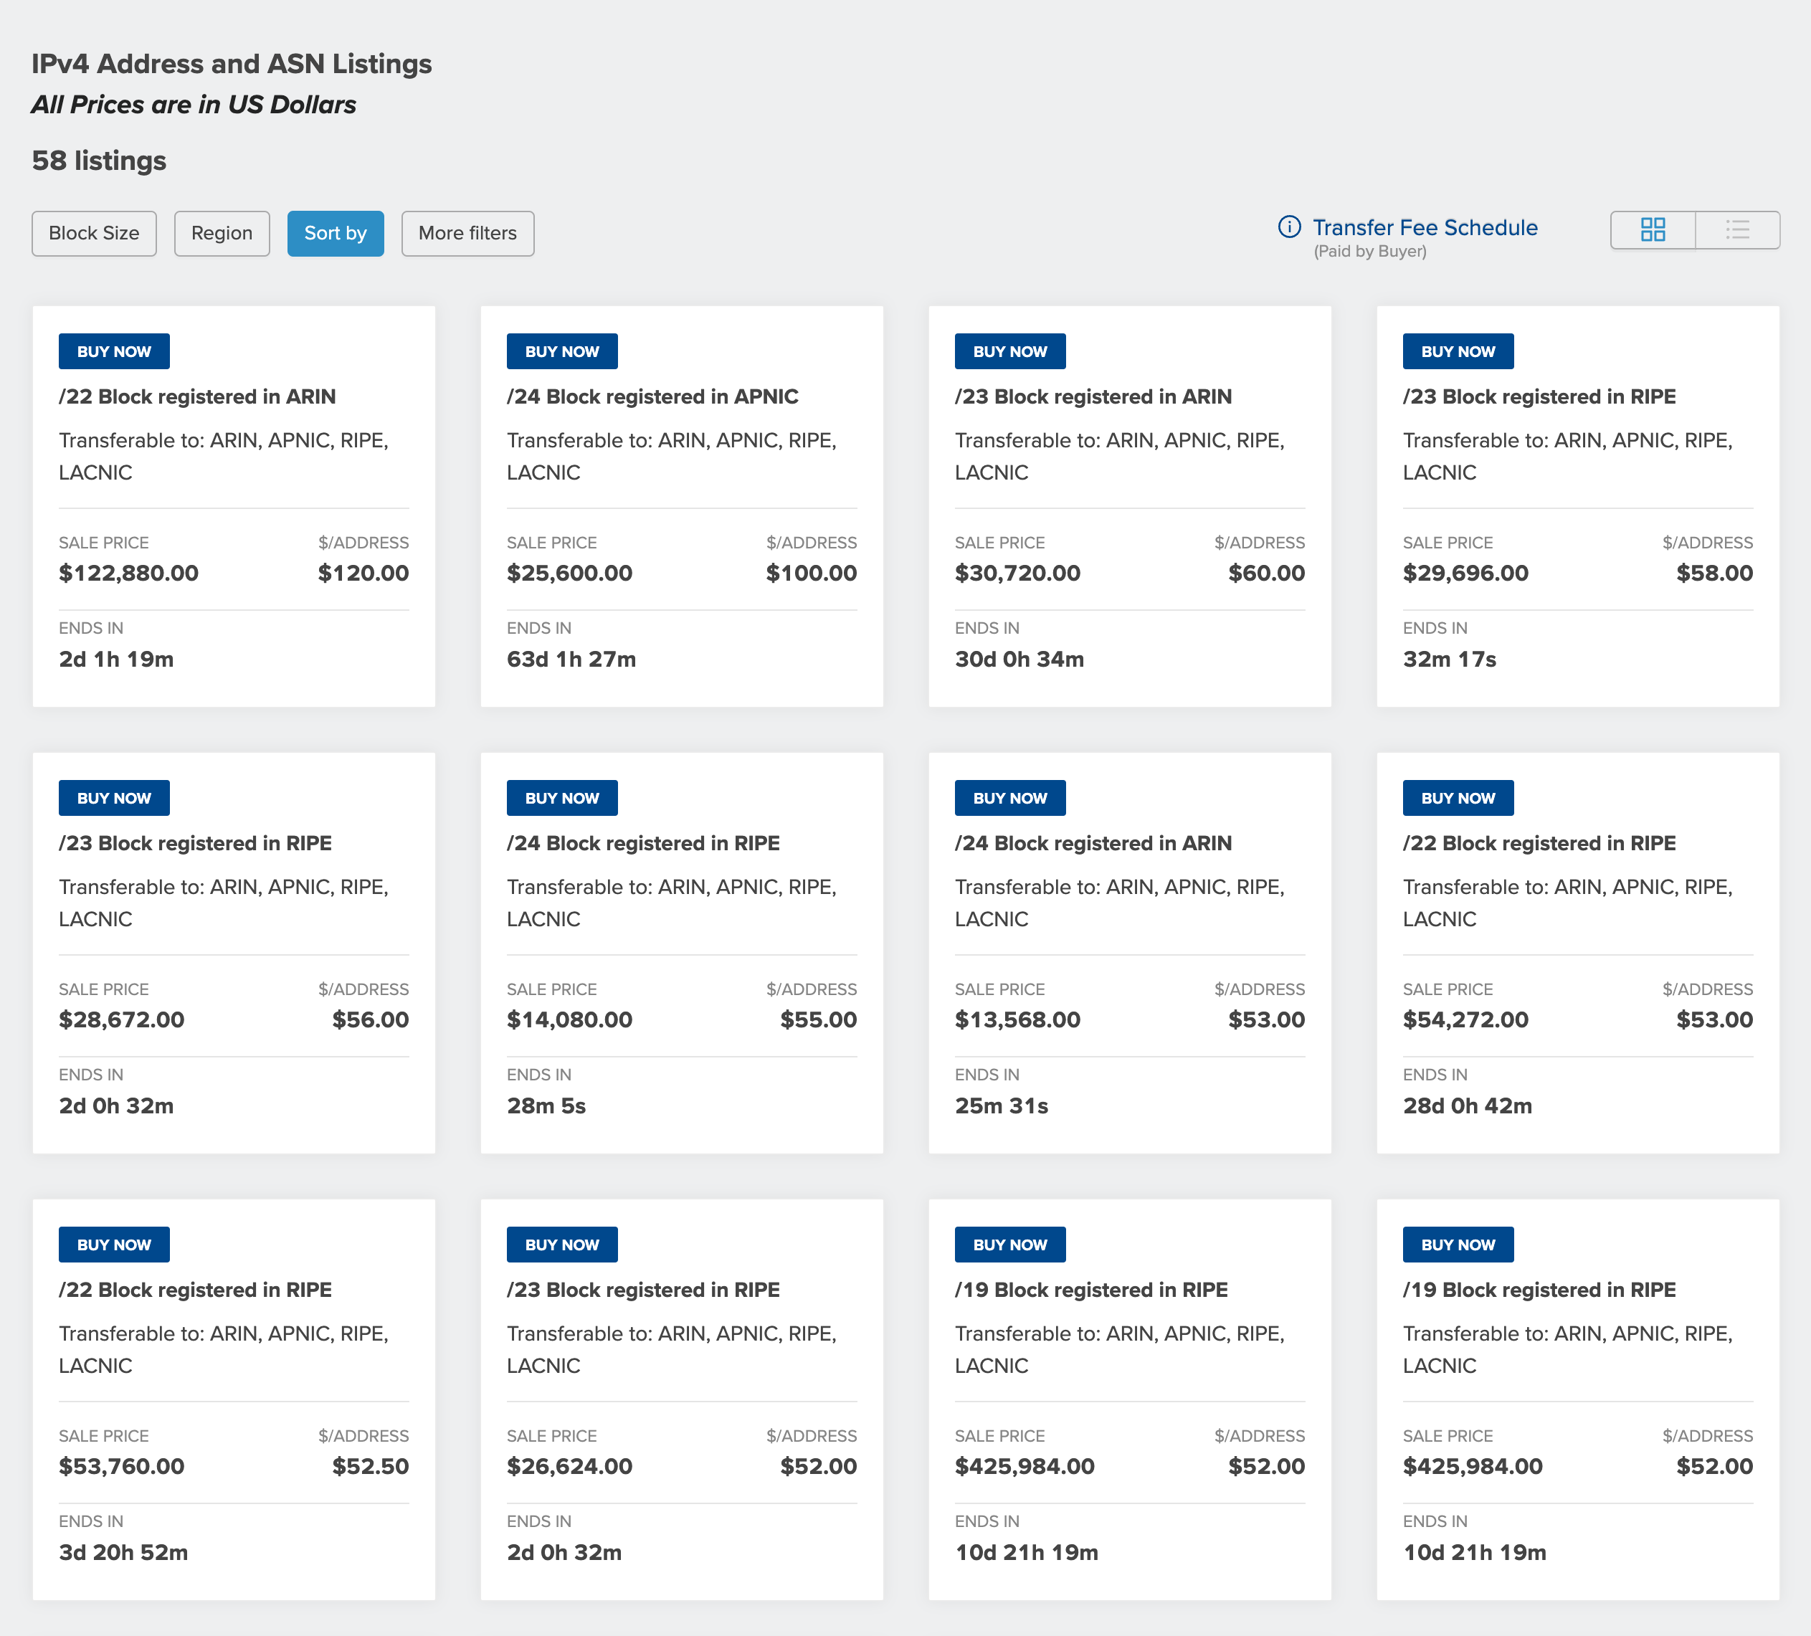Open More filters
This screenshot has height=1636, width=1811.
click(x=467, y=234)
